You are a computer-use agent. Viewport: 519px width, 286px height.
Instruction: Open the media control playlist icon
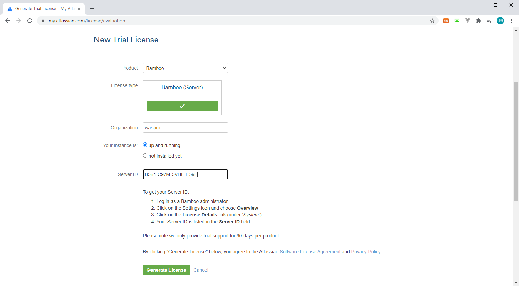coord(489,21)
